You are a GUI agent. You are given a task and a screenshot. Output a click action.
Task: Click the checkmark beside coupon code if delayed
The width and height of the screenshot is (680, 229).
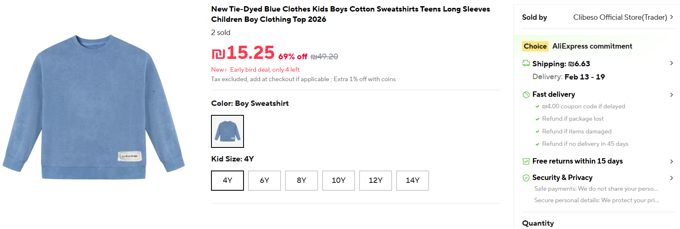coord(537,107)
